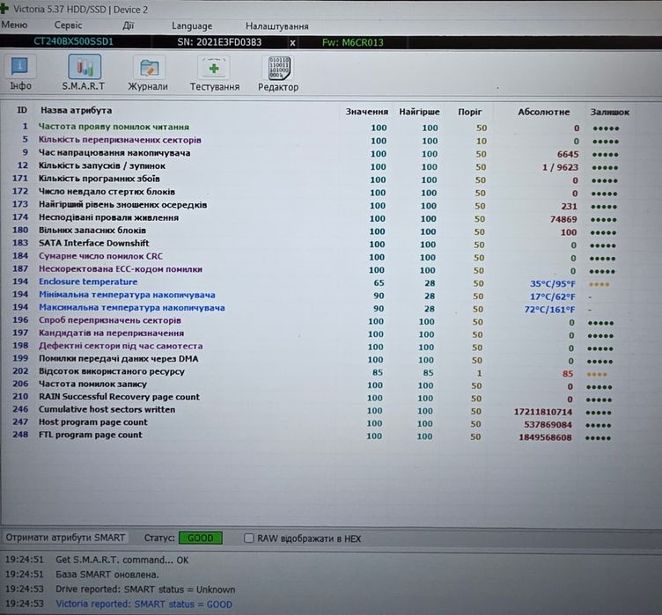This screenshot has width=662, height=615.
Task: Open the Меню menu
Action: (14, 25)
